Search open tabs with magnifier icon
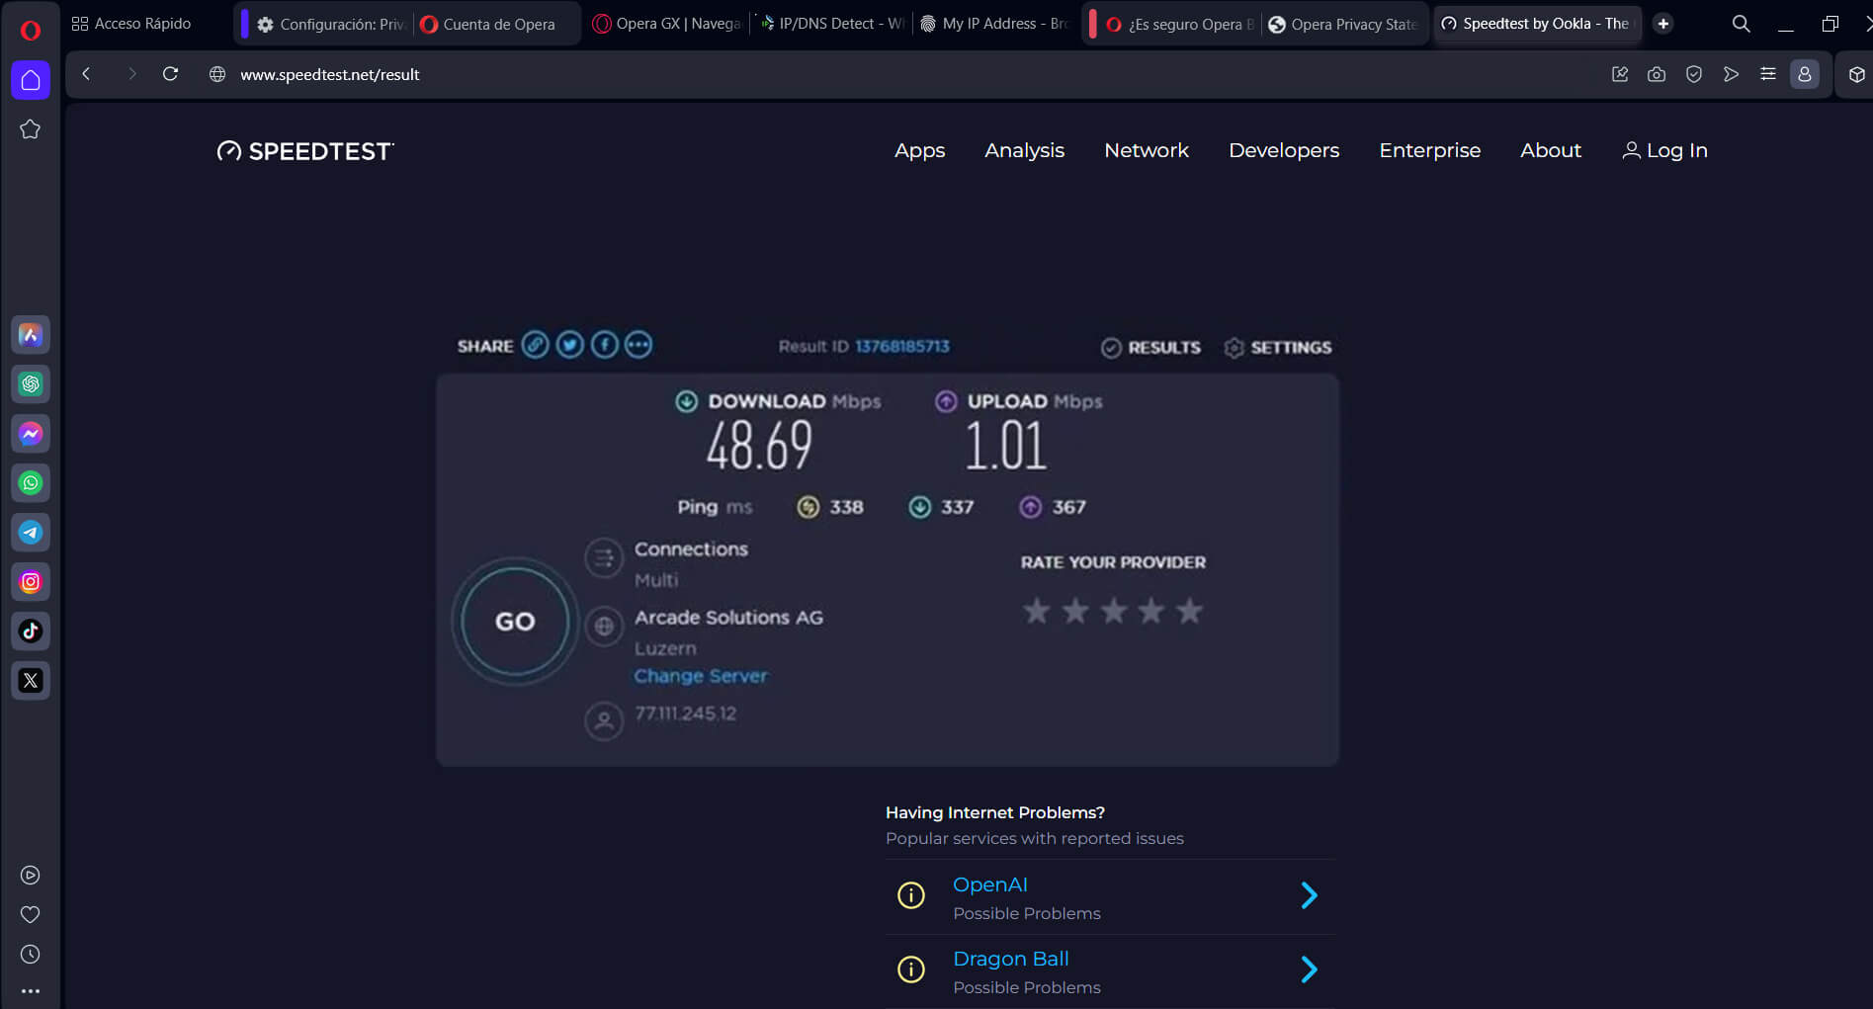This screenshot has height=1009, width=1873. pos(1742,24)
